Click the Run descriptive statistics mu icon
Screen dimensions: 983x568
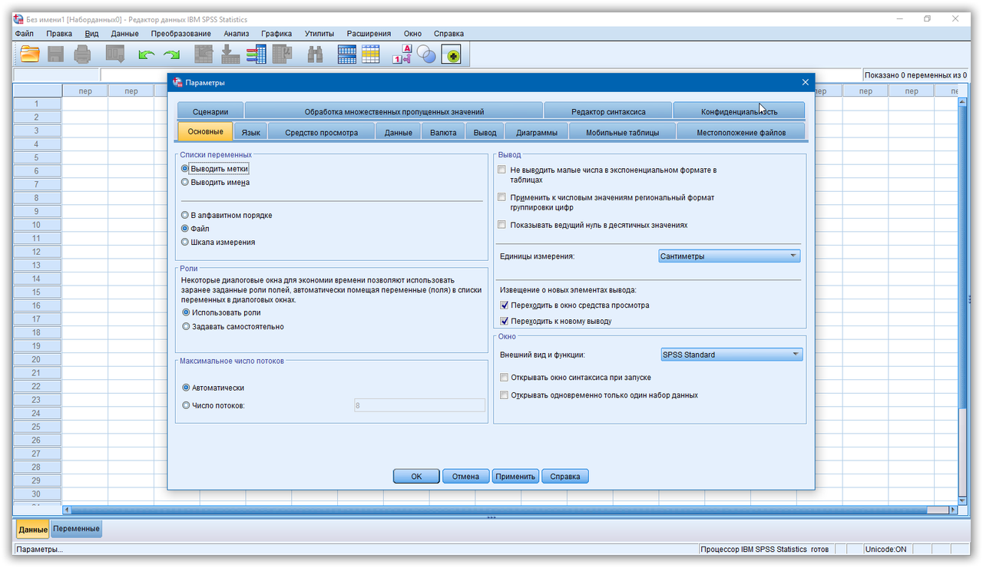282,54
